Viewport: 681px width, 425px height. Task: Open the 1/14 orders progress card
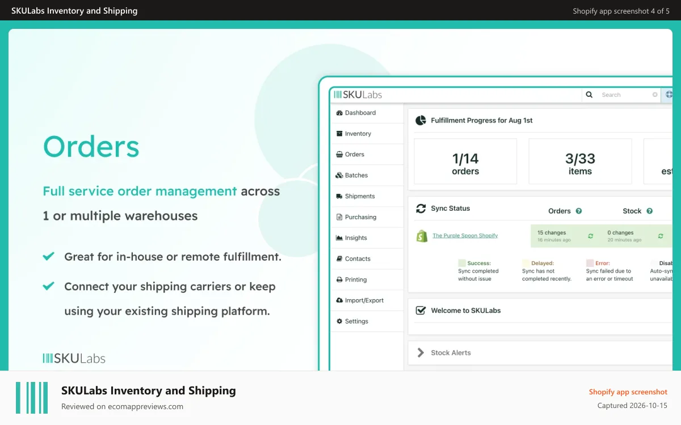(465, 161)
